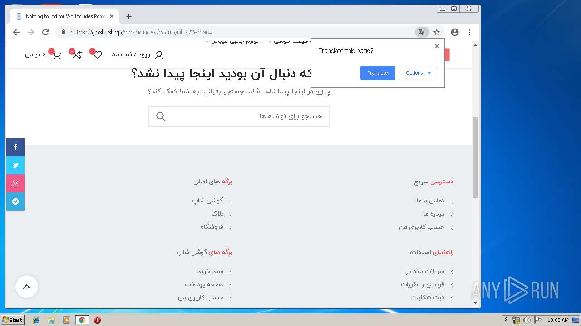Image resolution: width=581 pixels, height=326 pixels.
Task: Open the Chrome profile avatar
Action: pyautogui.click(x=455, y=32)
